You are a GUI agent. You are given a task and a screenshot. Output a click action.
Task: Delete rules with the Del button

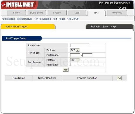(119, 78)
